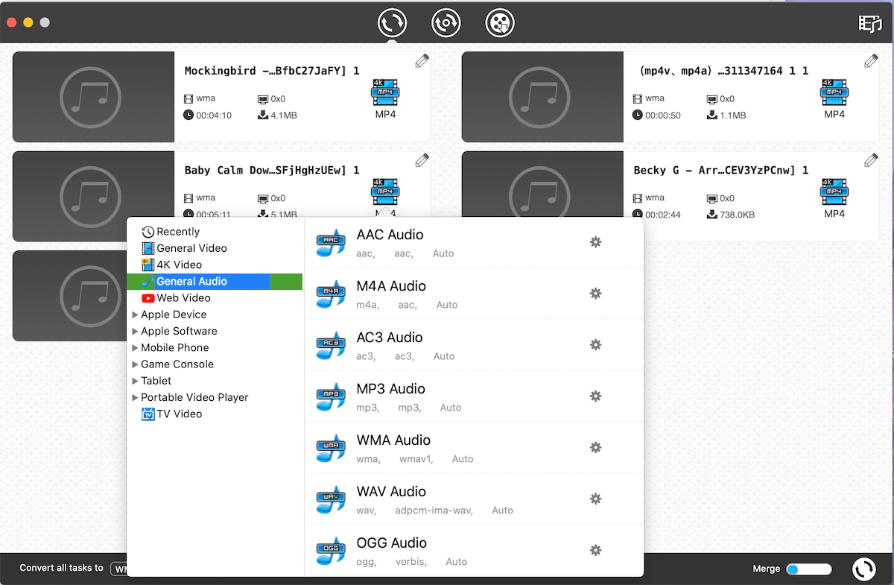Expand the Portable Video Player category

135,398
